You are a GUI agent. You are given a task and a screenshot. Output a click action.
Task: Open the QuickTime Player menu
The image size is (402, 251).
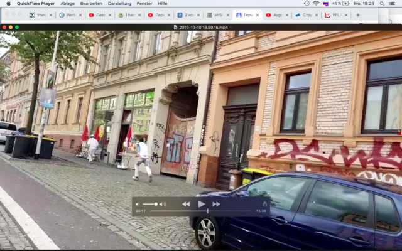pyautogui.click(x=36, y=3)
